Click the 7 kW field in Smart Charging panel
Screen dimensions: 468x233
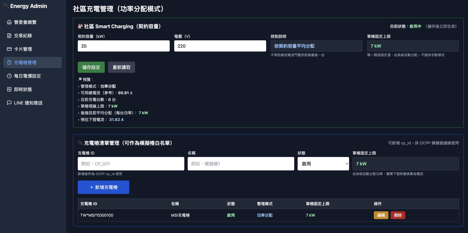413,46
